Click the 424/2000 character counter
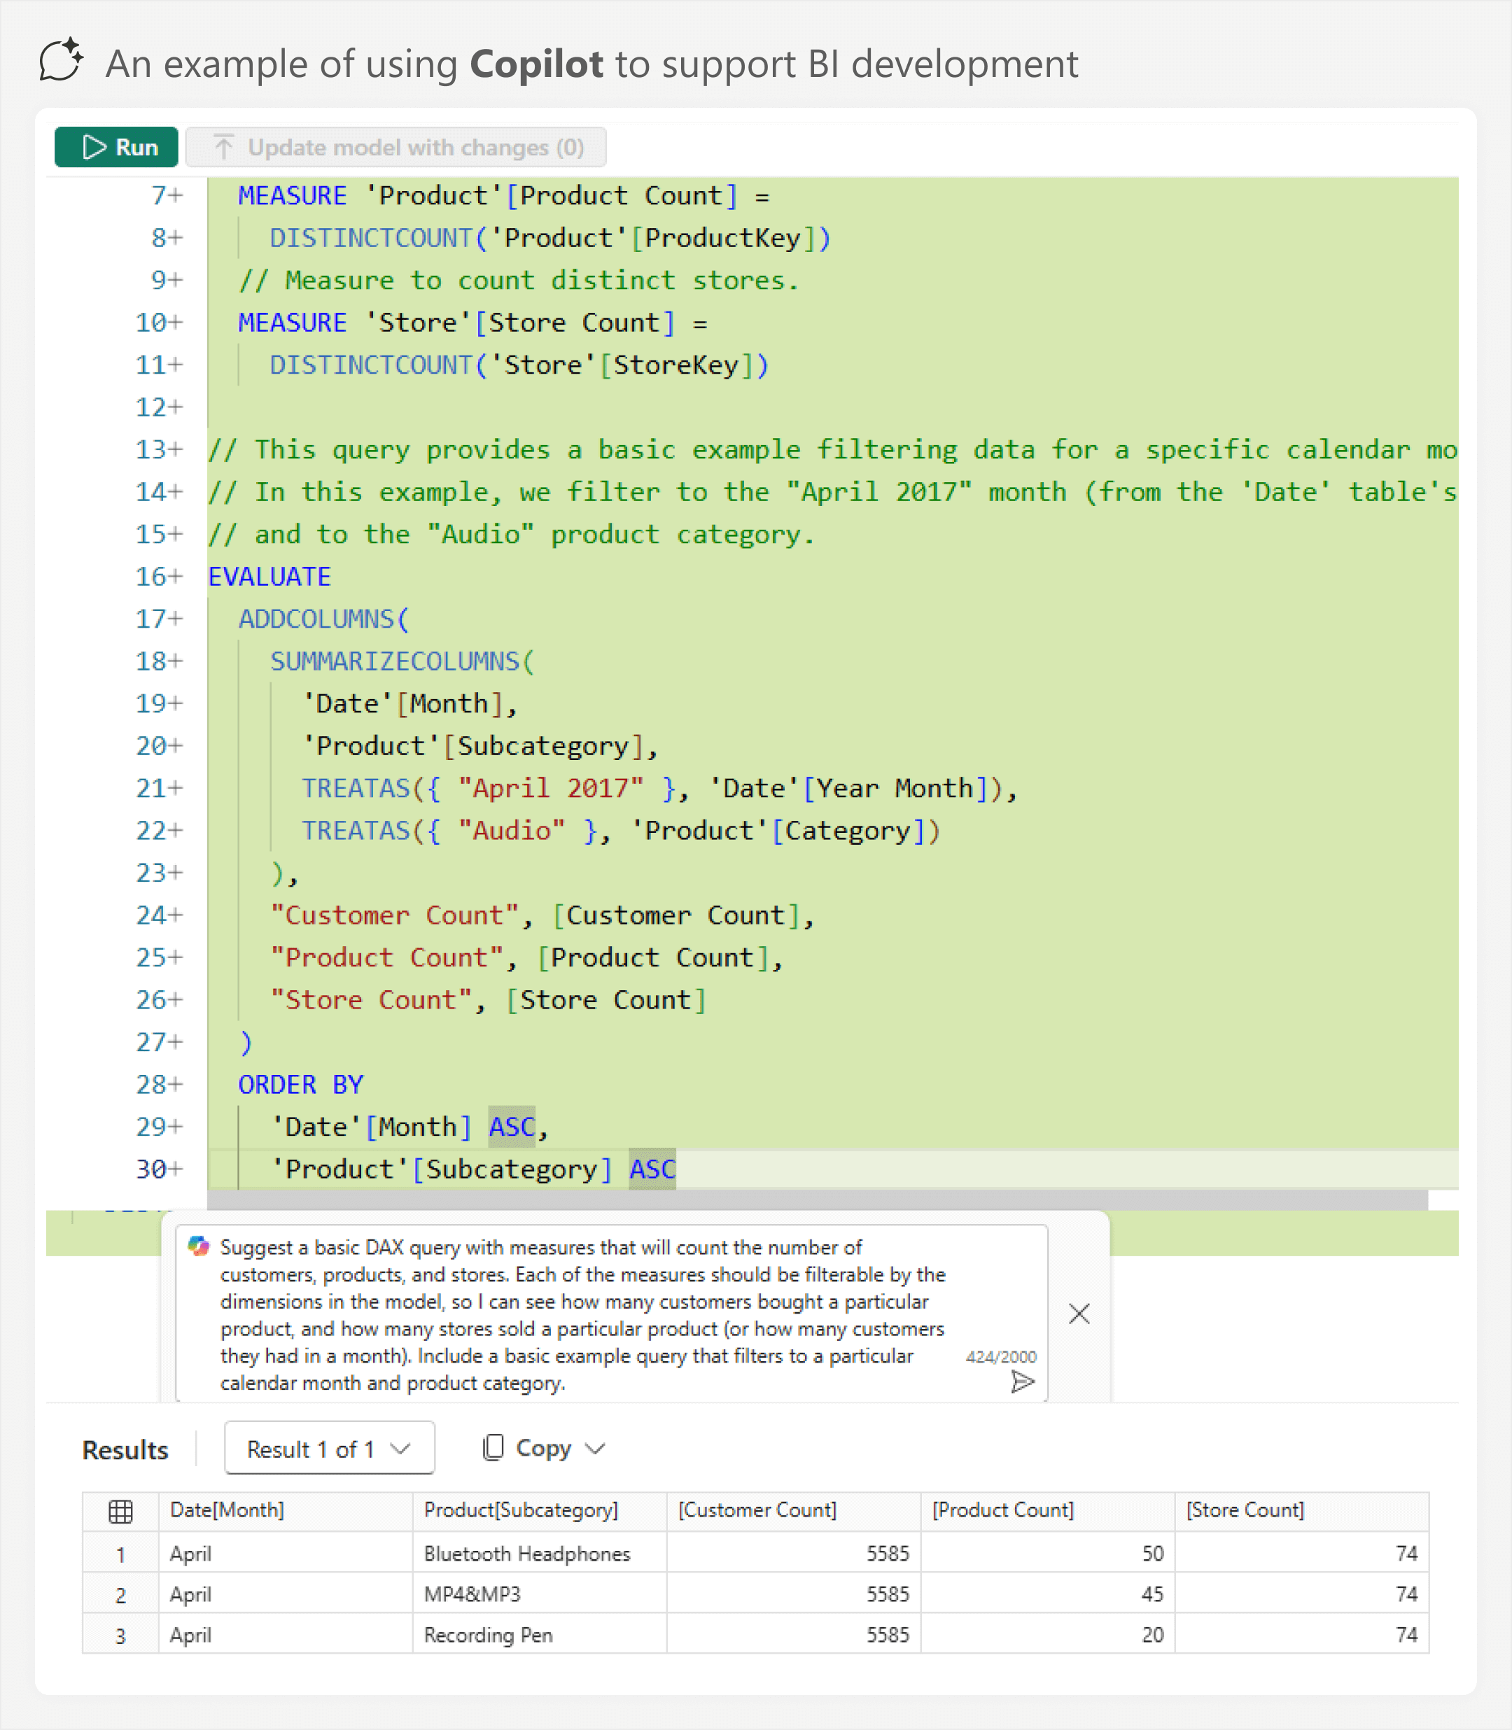 (1001, 1356)
